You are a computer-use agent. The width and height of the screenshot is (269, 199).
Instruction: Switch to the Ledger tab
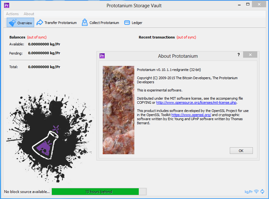(133, 23)
